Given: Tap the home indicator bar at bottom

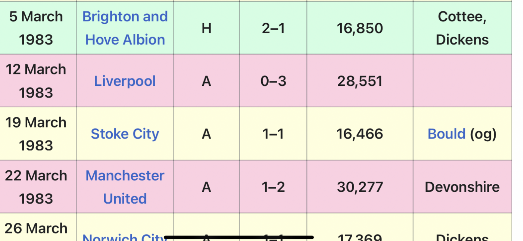Looking at the screenshot, I should tap(239, 237).
